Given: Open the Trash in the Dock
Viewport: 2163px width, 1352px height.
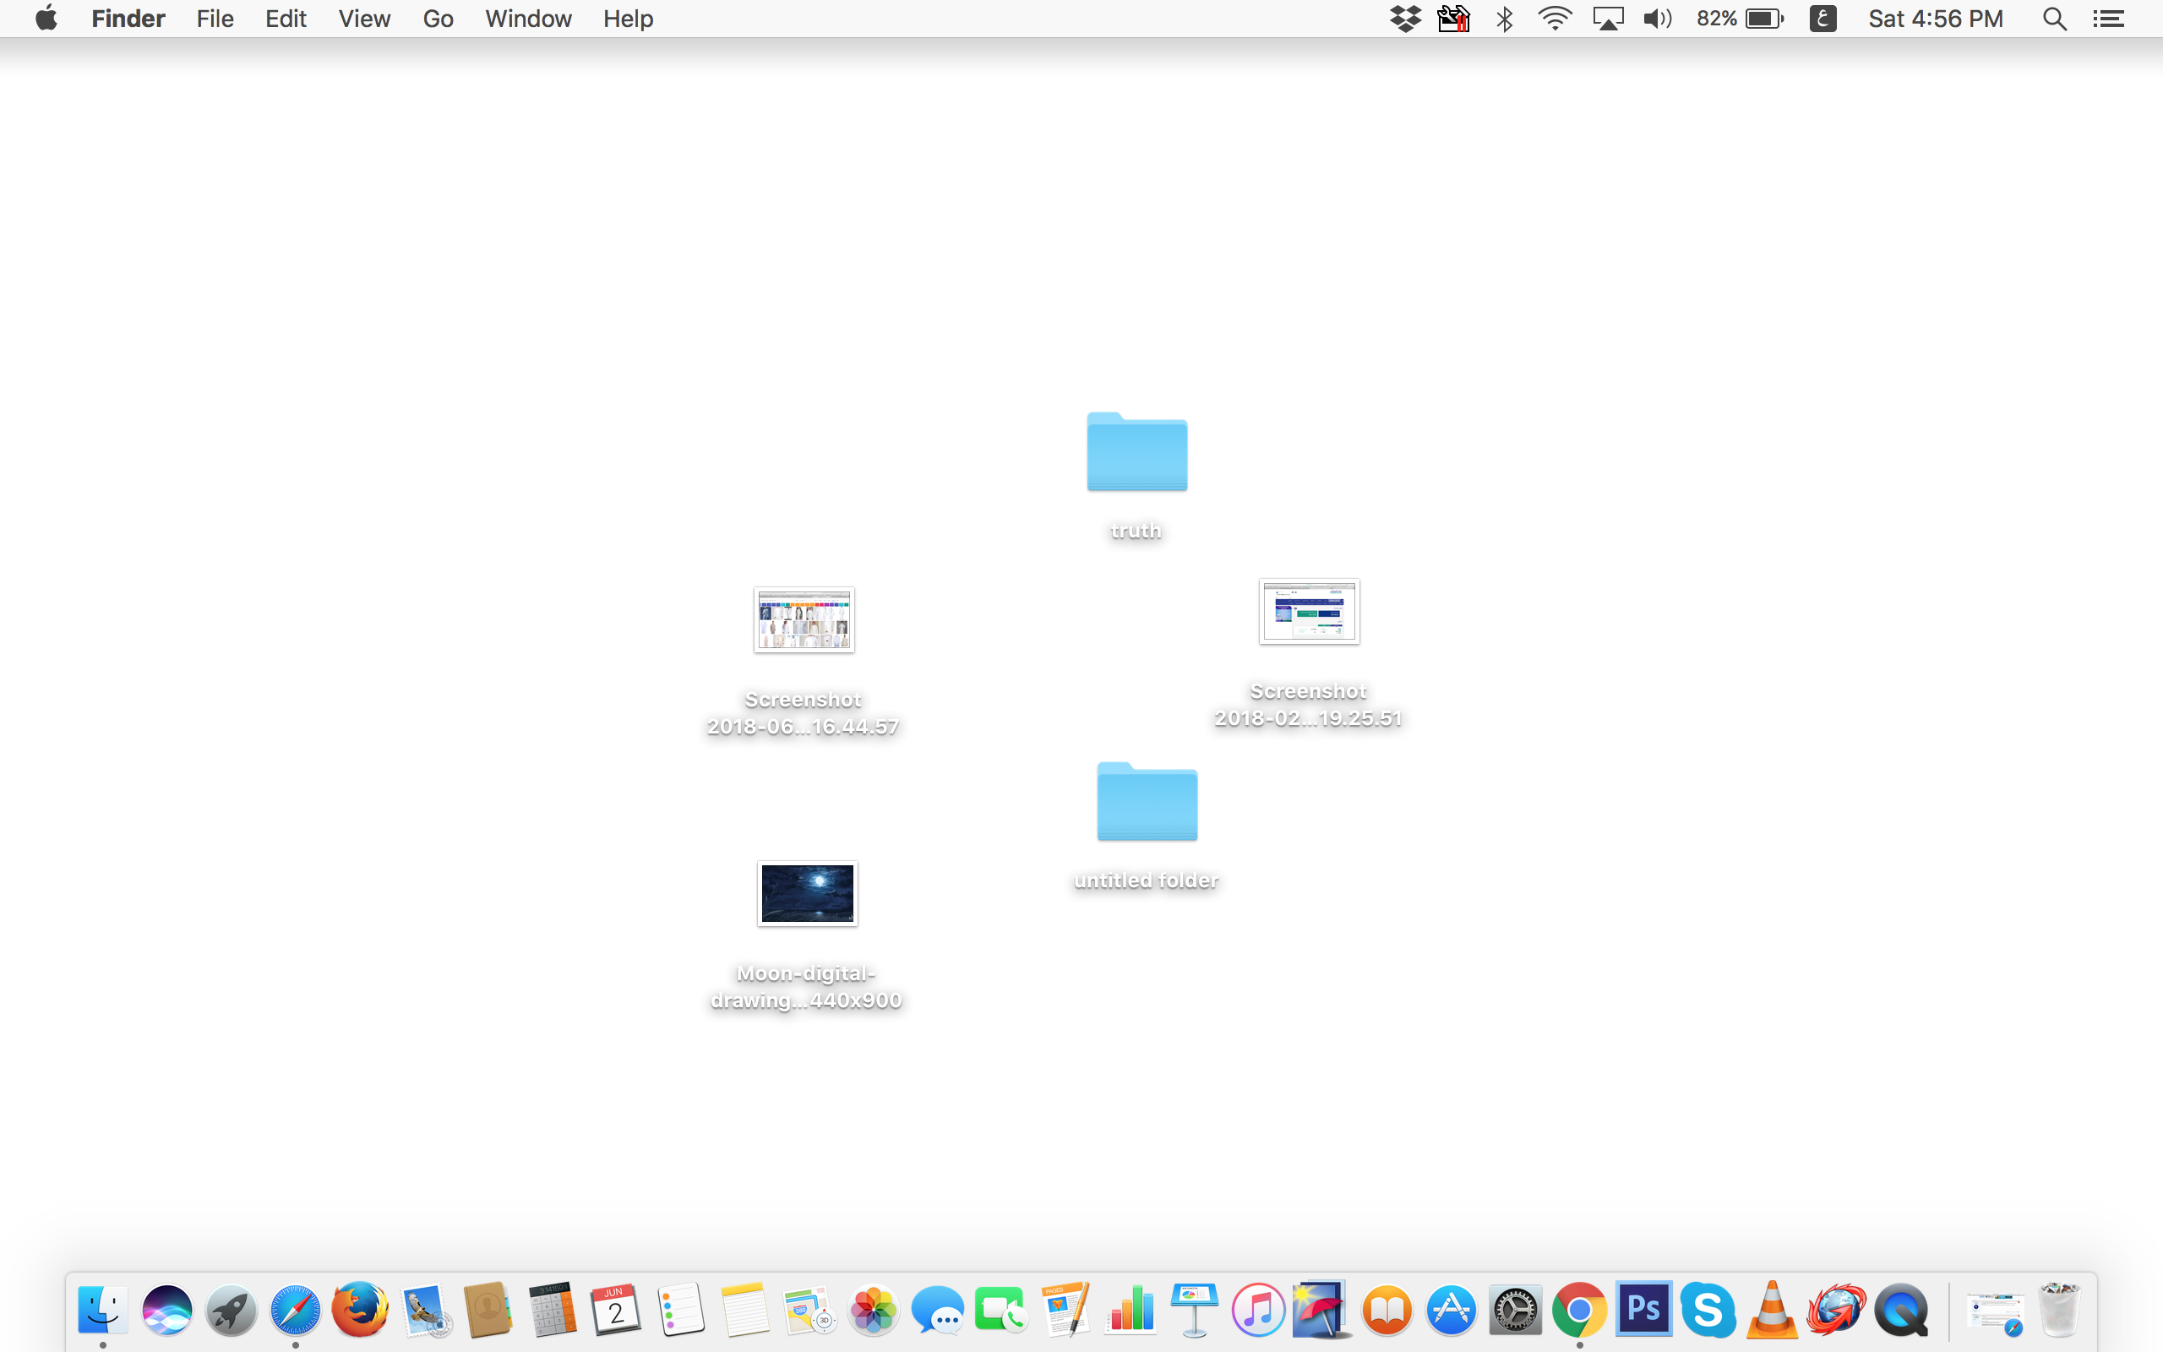Looking at the screenshot, I should [x=2059, y=1310].
